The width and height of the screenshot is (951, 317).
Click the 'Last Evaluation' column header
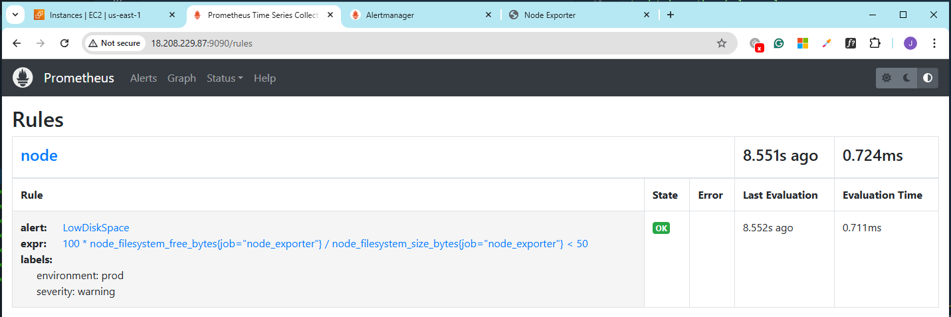coord(780,195)
